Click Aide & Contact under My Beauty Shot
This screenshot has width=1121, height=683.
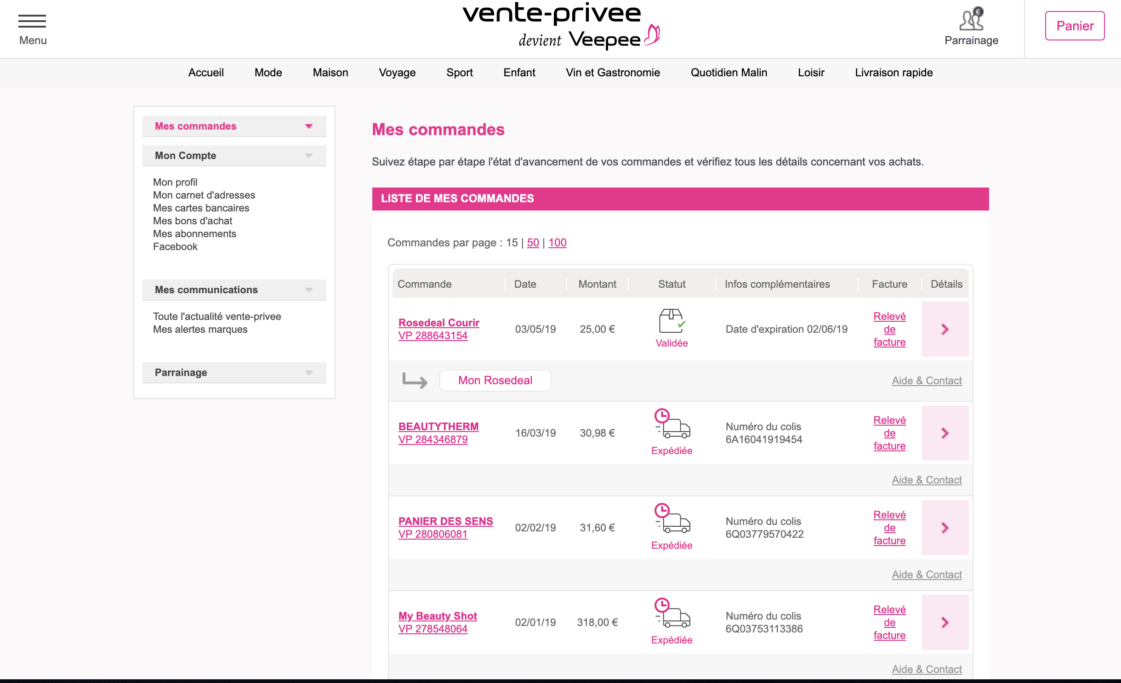[x=927, y=669]
